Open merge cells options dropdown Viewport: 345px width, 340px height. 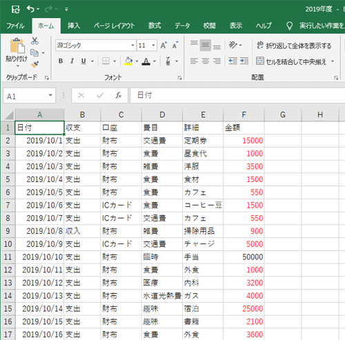[x=333, y=61]
